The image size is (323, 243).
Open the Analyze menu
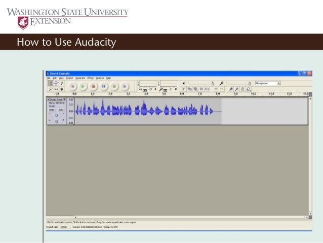point(100,78)
